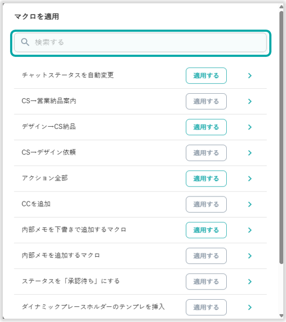The height and width of the screenshot is (322, 286).
Task: Apply the チャットステータスを自動変更 macro
Action: coord(206,75)
